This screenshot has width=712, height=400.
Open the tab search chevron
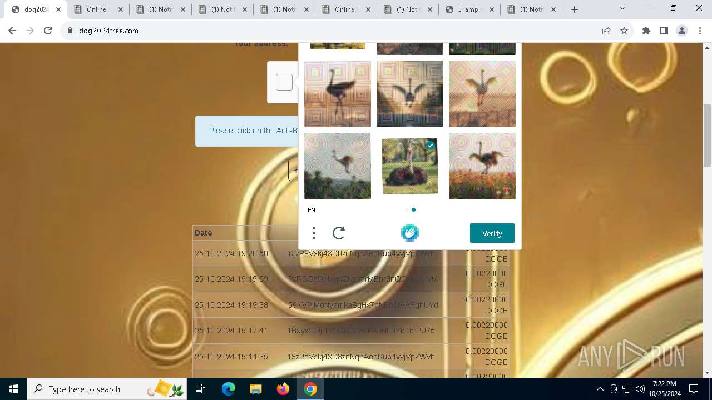click(622, 8)
